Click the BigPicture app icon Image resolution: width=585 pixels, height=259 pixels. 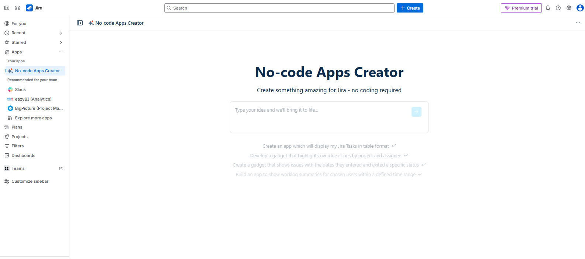(10, 108)
